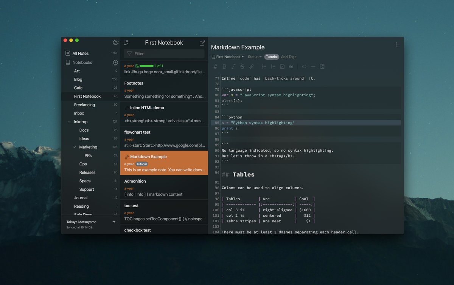Collapse the Inkdrop notebook tree
Image resolution: width=454 pixels, height=285 pixels.
(69, 122)
